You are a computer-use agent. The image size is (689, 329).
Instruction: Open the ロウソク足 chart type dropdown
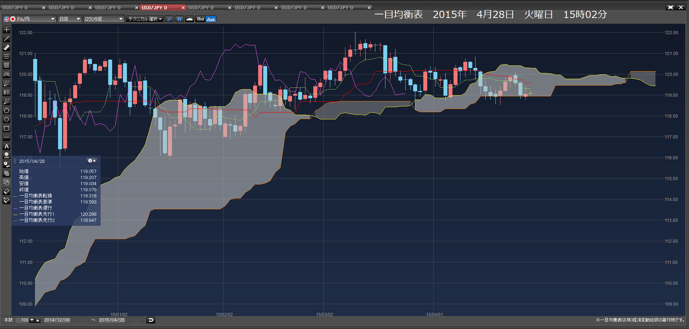pyautogui.click(x=104, y=19)
